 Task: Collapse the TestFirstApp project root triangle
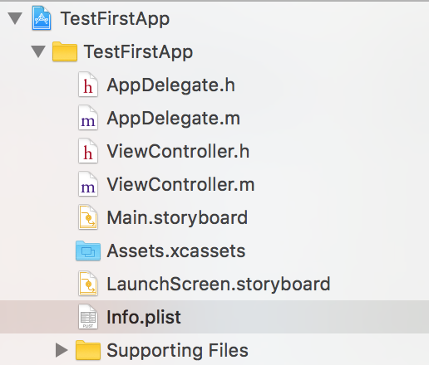15,18
